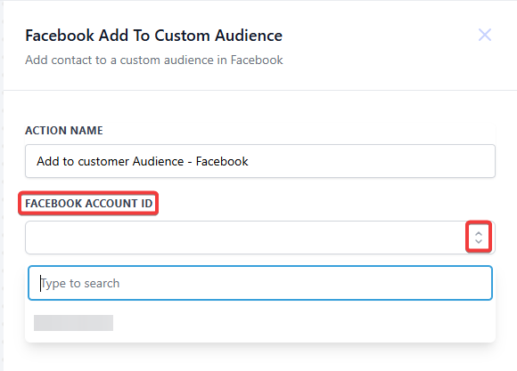This screenshot has width=517, height=371.
Task: Click the blank panel area below the dropdown list
Action: 260,357
